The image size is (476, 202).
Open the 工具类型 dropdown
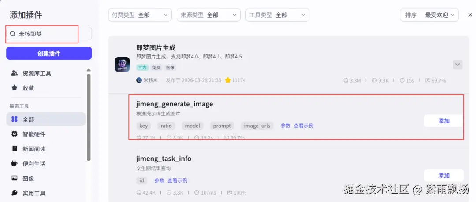click(277, 15)
